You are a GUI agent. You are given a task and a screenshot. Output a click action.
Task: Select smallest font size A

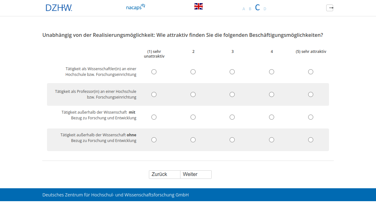point(244,9)
